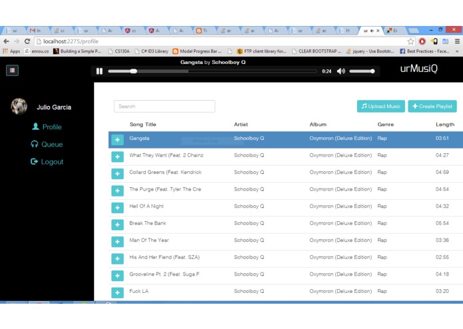Add Break The Bank with plus icon
This screenshot has height=329, width=463.
coord(117,224)
